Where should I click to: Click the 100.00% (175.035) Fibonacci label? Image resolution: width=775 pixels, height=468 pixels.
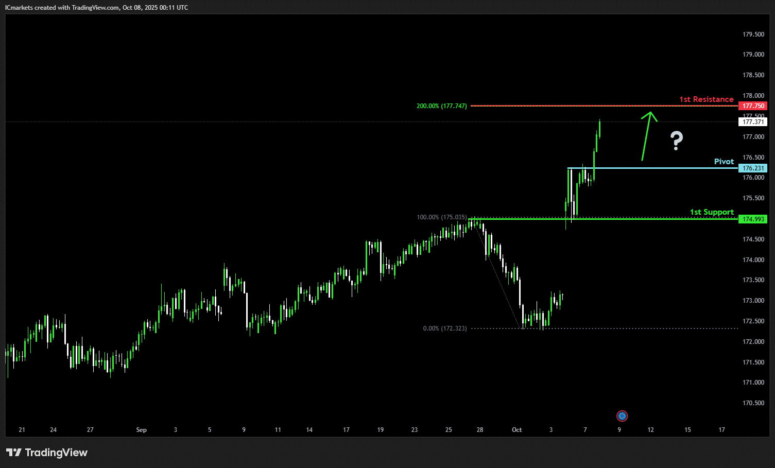tap(441, 217)
